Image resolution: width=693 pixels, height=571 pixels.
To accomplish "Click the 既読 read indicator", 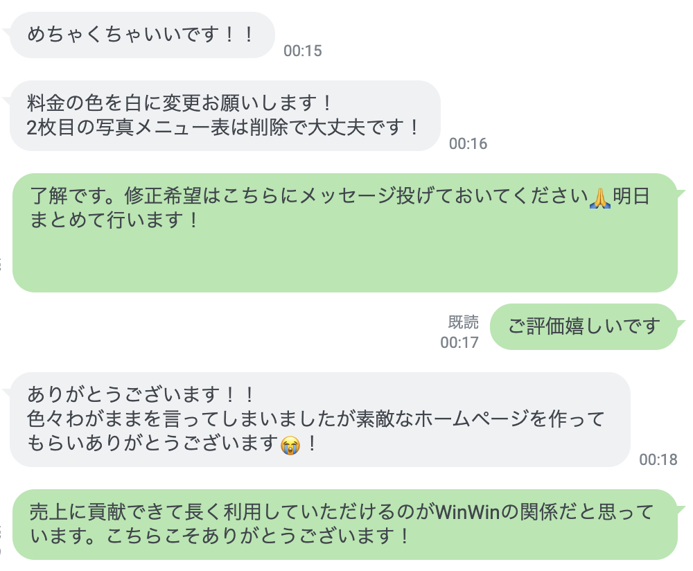I will [463, 322].
